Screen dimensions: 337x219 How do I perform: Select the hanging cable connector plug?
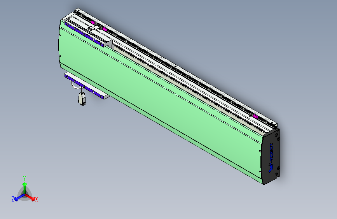point(82,99)
